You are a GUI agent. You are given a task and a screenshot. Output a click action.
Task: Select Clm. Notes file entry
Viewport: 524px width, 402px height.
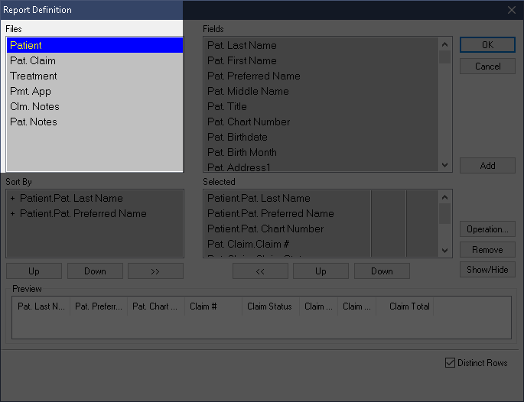(x=34, y=106)
